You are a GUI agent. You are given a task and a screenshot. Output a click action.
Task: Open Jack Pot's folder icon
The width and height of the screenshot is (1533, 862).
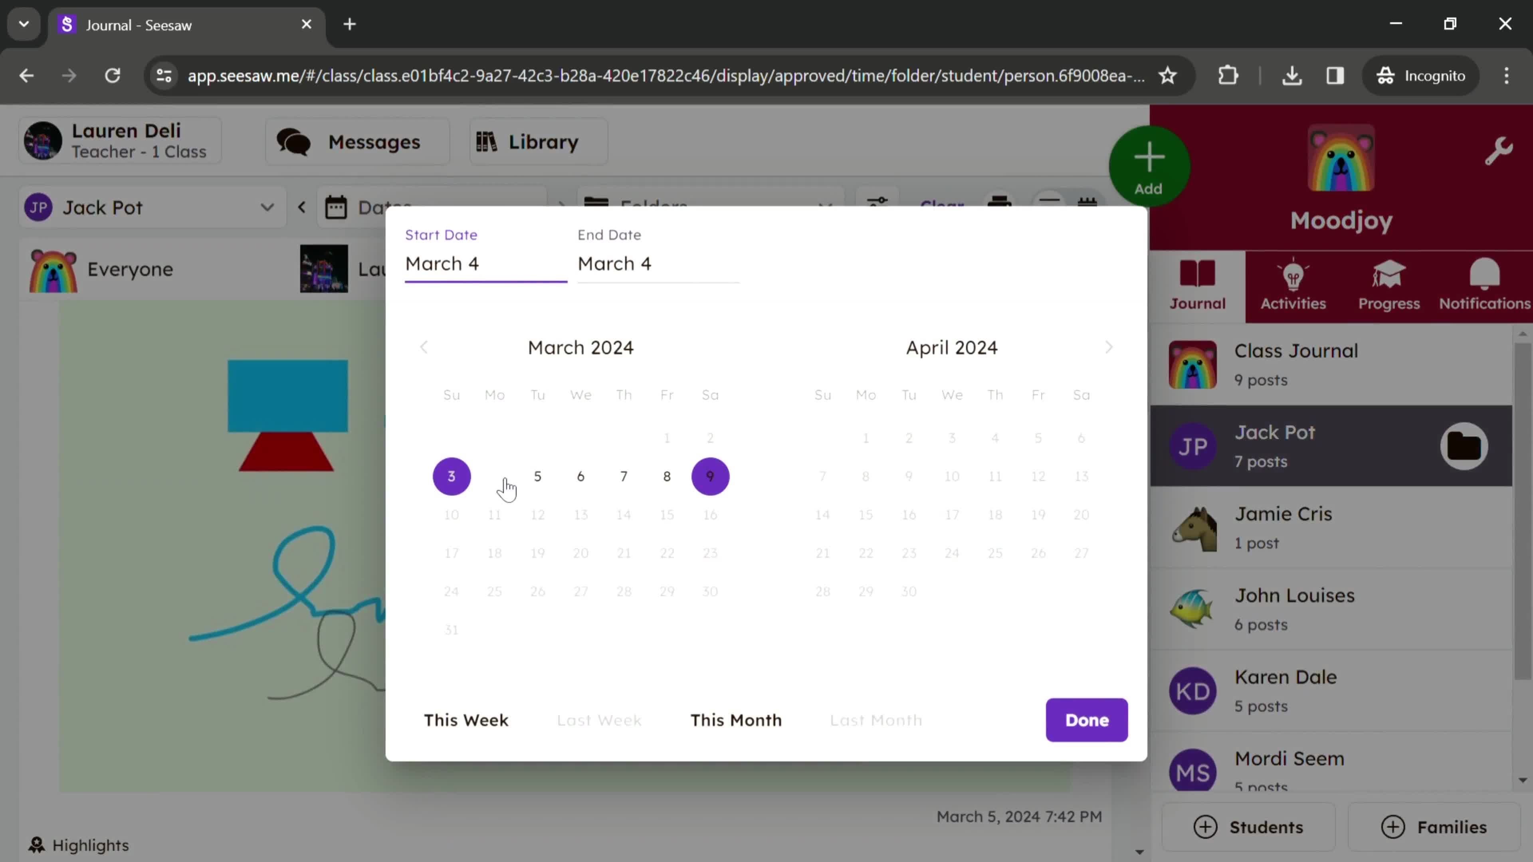click(1464, 446)
